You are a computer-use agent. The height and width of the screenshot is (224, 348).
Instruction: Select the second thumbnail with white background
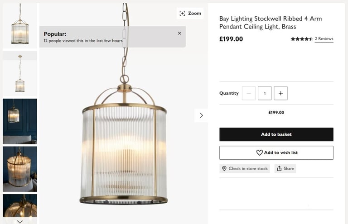click(20, 73)
